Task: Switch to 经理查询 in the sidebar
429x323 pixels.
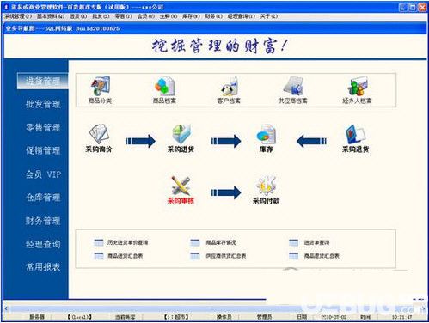Action: 43,244
